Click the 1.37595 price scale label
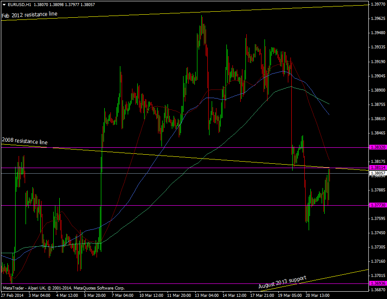 coord(378,219)
